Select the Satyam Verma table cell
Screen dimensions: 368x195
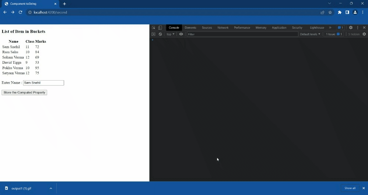click(13, 73)
